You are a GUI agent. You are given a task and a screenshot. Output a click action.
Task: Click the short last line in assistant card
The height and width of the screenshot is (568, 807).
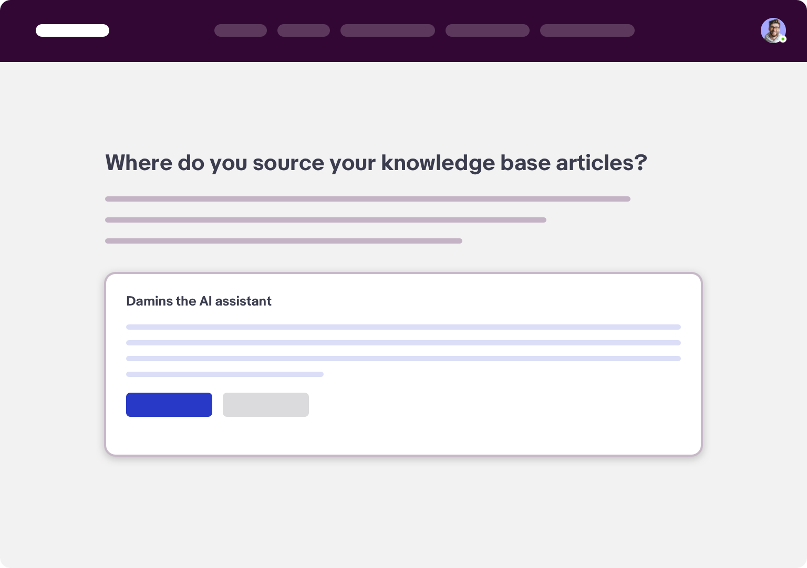[225, 374]
